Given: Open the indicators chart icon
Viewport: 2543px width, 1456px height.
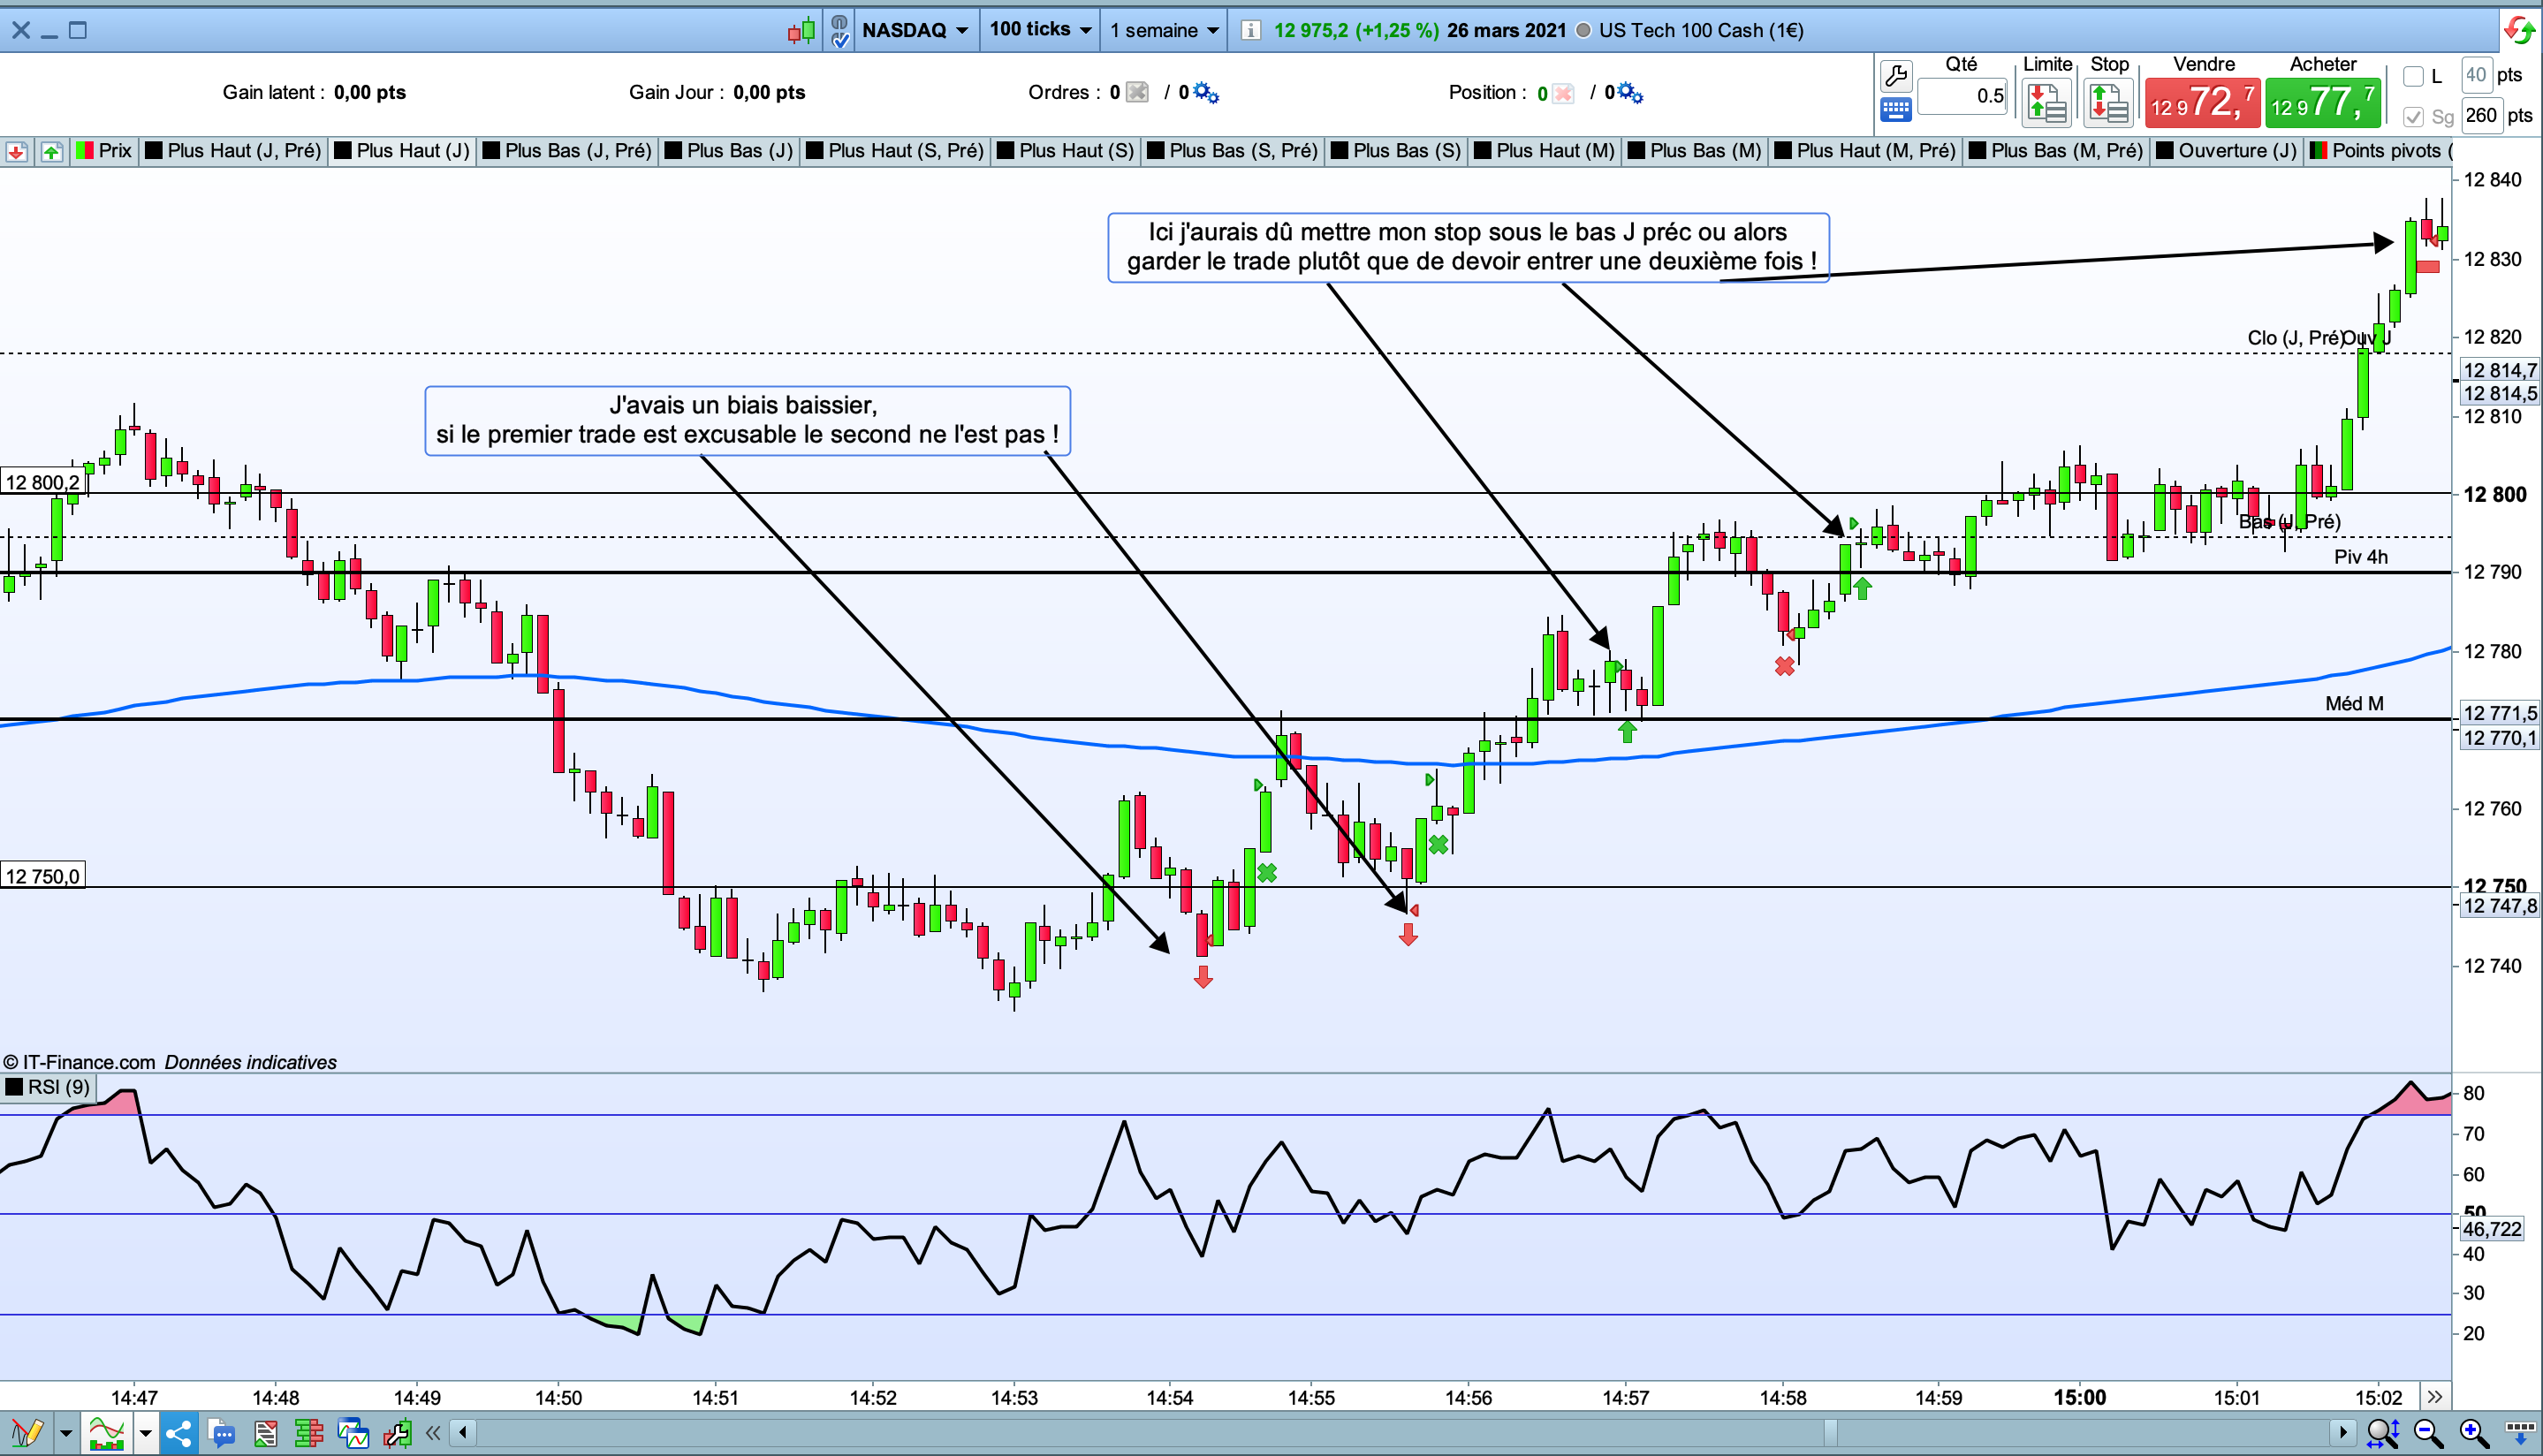Looking at the screenshot, I should (105, 1433).
